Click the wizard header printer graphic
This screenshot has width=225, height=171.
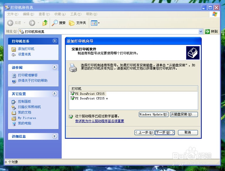[x=193, y=53]
